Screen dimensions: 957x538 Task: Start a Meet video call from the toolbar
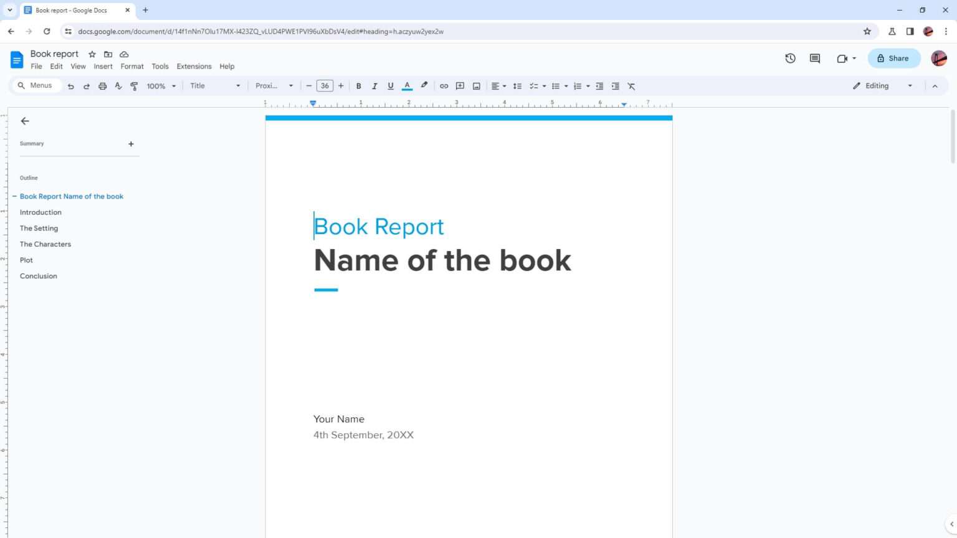(x=842, y=58)
